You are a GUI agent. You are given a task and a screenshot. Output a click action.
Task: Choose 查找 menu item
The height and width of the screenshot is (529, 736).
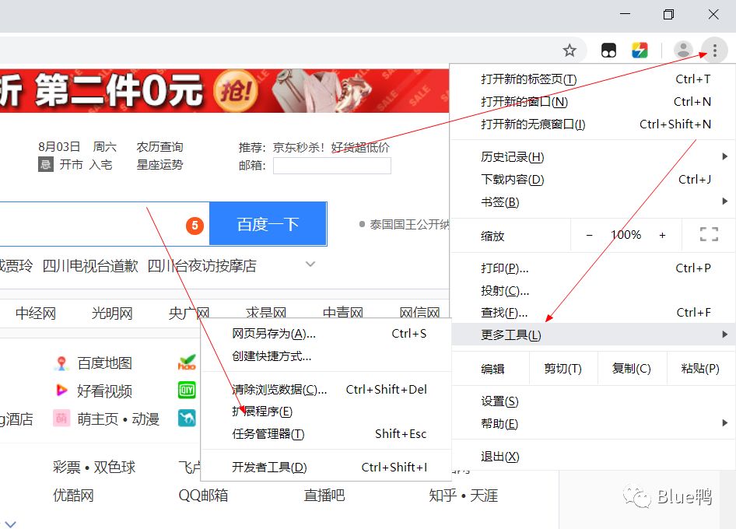[593, 312]
